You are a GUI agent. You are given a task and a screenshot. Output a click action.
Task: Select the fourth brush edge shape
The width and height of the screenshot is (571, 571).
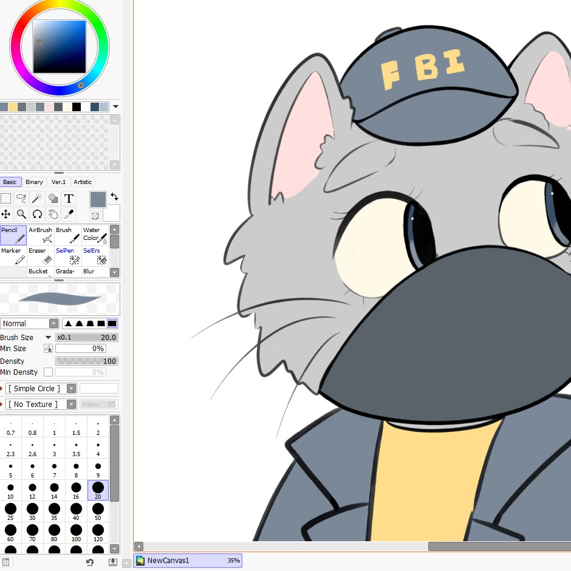(x=101, y=323)
